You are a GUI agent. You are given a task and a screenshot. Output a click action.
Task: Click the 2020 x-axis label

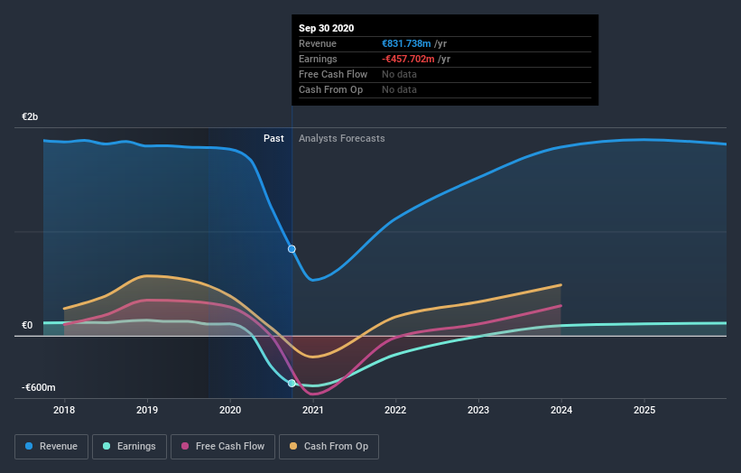click(230, 410)
